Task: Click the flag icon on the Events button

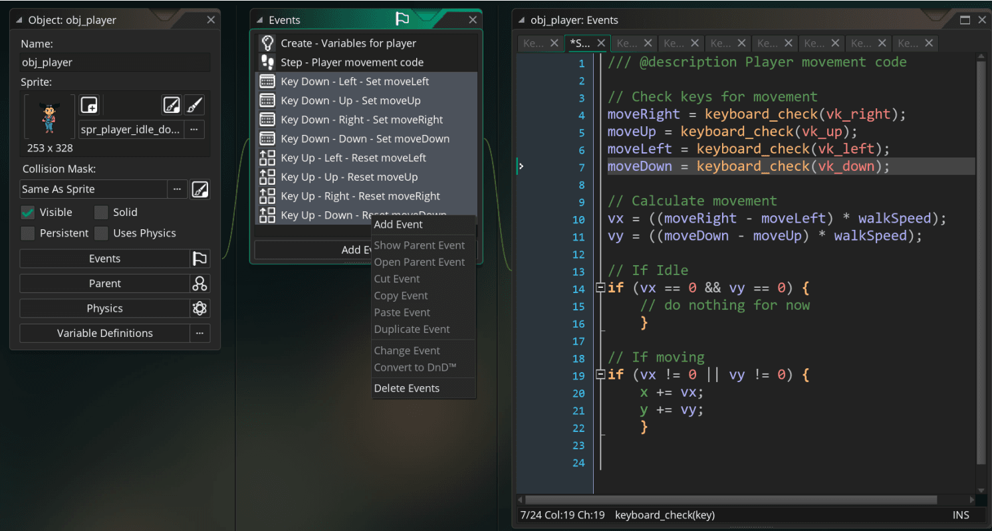Action: [x=198, y=259]
